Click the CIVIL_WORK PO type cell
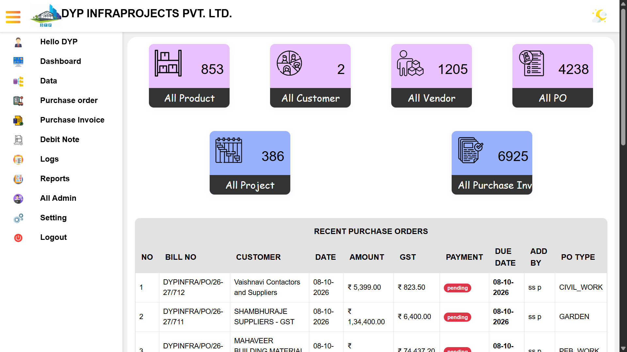The image size is (627, 352). [581, 287]
